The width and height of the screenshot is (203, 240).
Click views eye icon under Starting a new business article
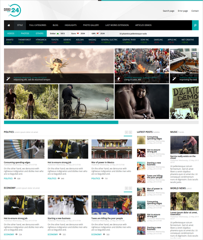(x=60, y=234)
